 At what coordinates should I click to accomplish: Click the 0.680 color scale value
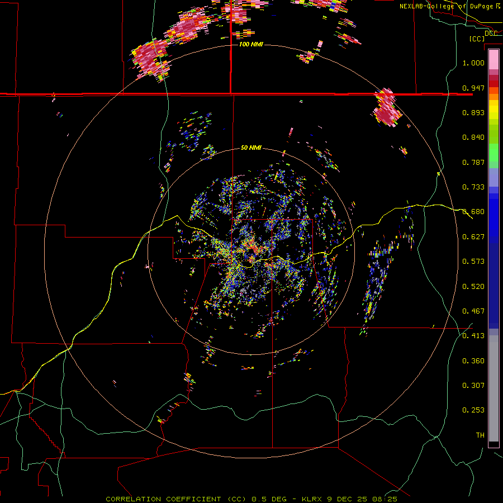pyautogui.click(x=473, y=212)
